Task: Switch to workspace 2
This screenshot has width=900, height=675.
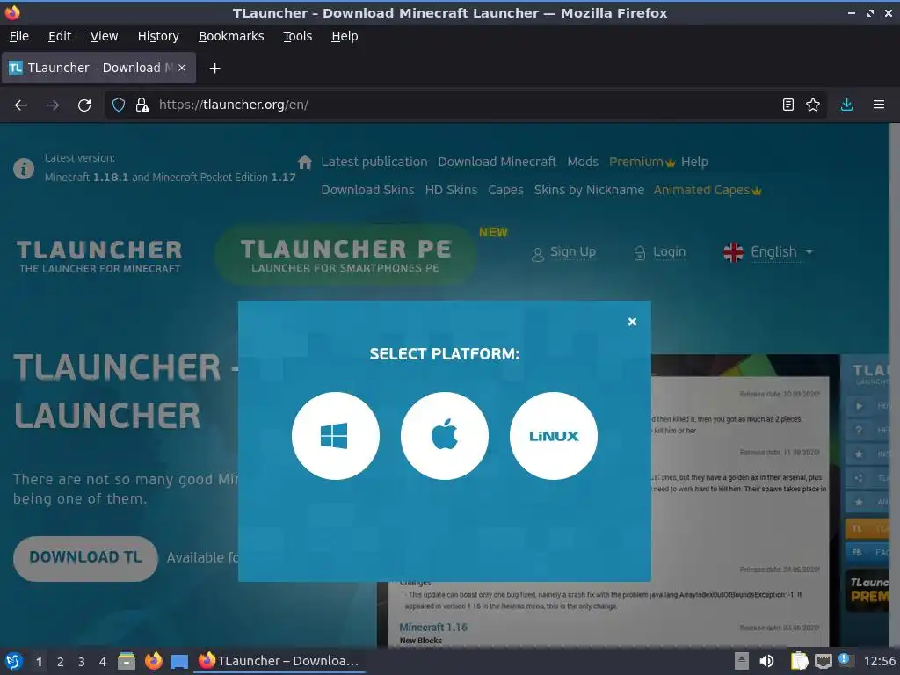Action: pyautogui.click(x=61, y=662)
